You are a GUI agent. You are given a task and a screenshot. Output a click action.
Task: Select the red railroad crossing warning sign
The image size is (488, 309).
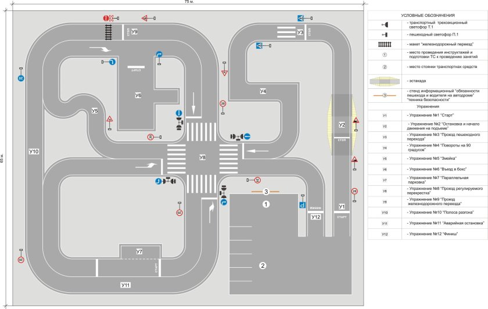107,19
